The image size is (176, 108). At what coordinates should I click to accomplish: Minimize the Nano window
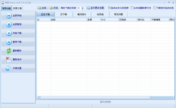click(165, 3)
